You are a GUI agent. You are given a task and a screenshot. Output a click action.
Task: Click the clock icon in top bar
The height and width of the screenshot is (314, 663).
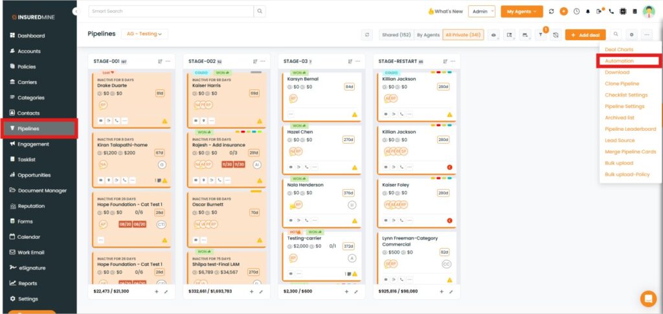(576, 12)
